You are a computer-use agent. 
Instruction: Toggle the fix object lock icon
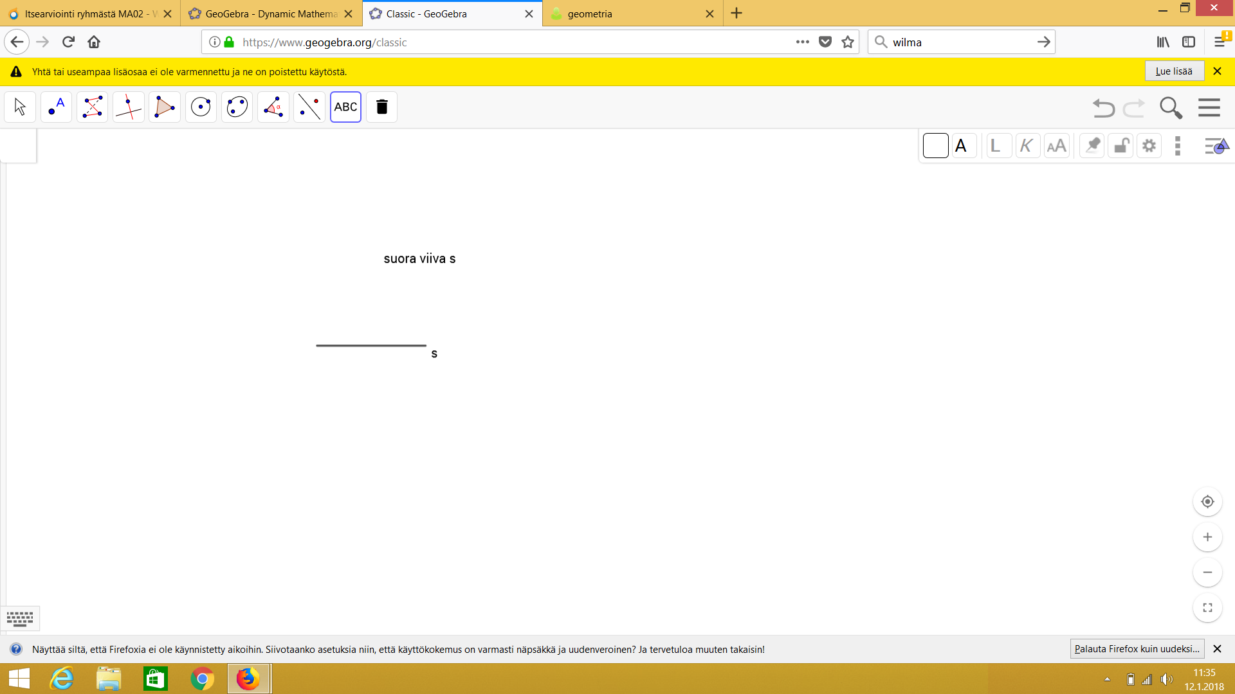click(x=1121, y=146)
